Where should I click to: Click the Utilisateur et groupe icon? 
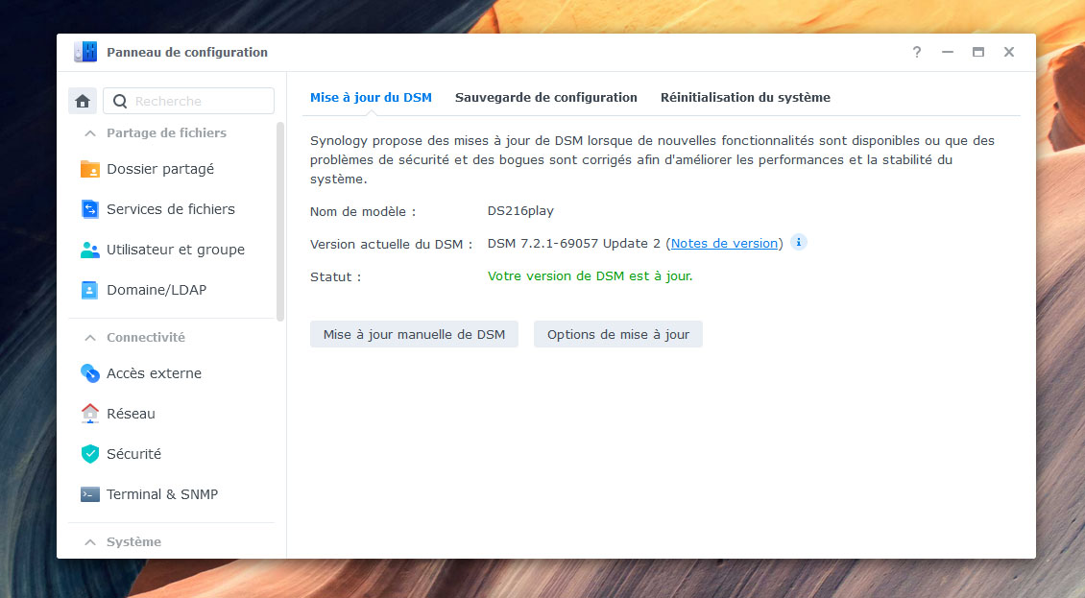coord(90,250)
